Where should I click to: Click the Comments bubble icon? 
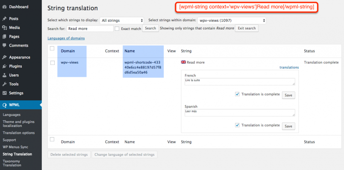[x=4, y=45]
